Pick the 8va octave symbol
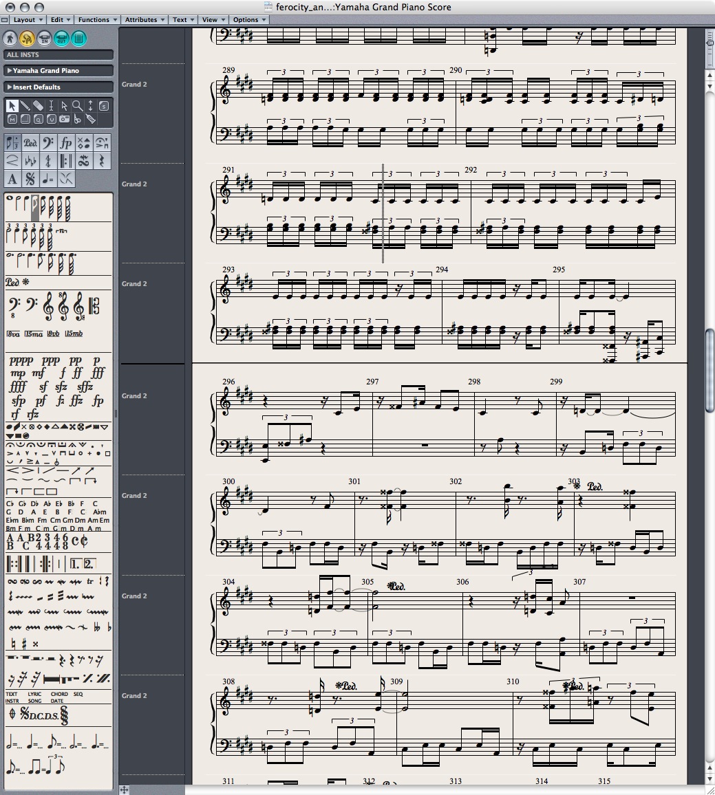Image resolution: width=715 pixels, height=795 pixels. 13,334
